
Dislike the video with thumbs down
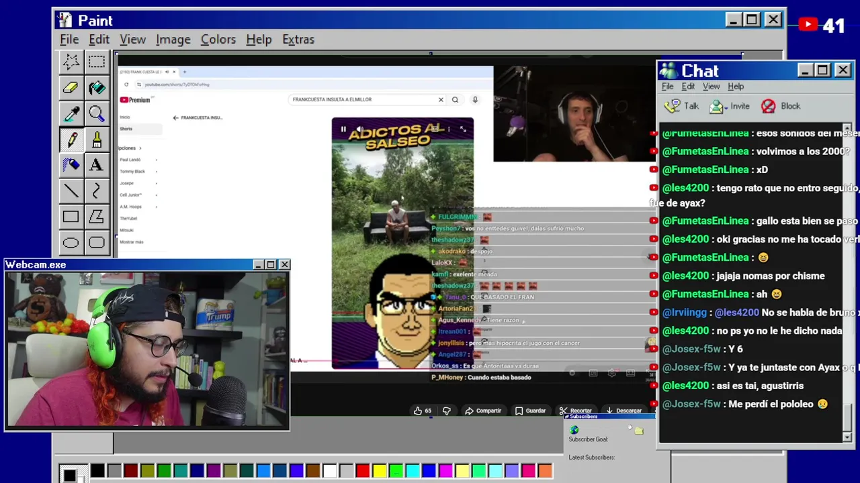(x=447, y=411)
